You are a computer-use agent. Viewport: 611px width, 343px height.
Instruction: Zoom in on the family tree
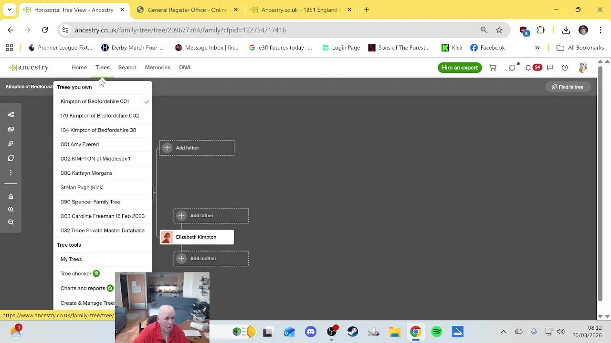click(x=11, y=209)
